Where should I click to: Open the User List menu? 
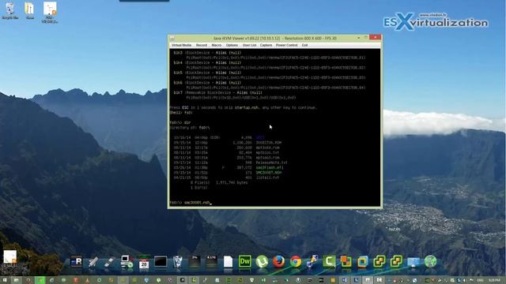tap(249, 46)
